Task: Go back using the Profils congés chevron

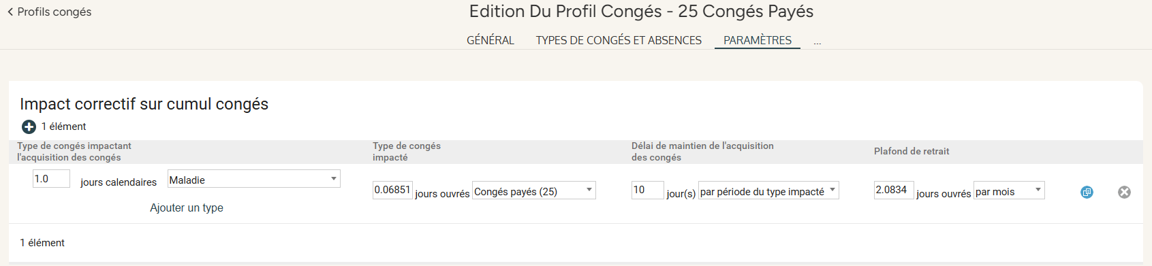Action: [x=10, y=12]
